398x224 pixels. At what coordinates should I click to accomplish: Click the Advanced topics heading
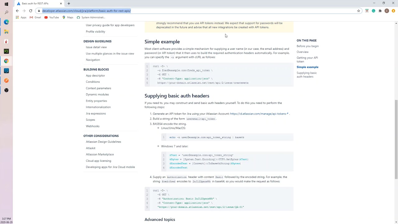(160, 220)
